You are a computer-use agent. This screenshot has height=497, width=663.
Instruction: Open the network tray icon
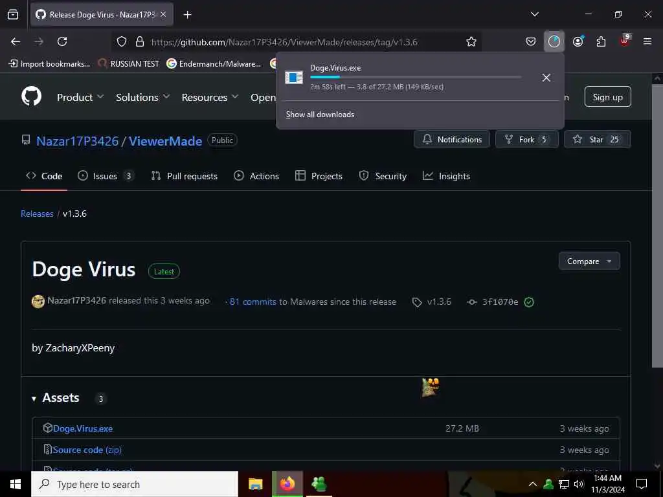tap(564, 484)
